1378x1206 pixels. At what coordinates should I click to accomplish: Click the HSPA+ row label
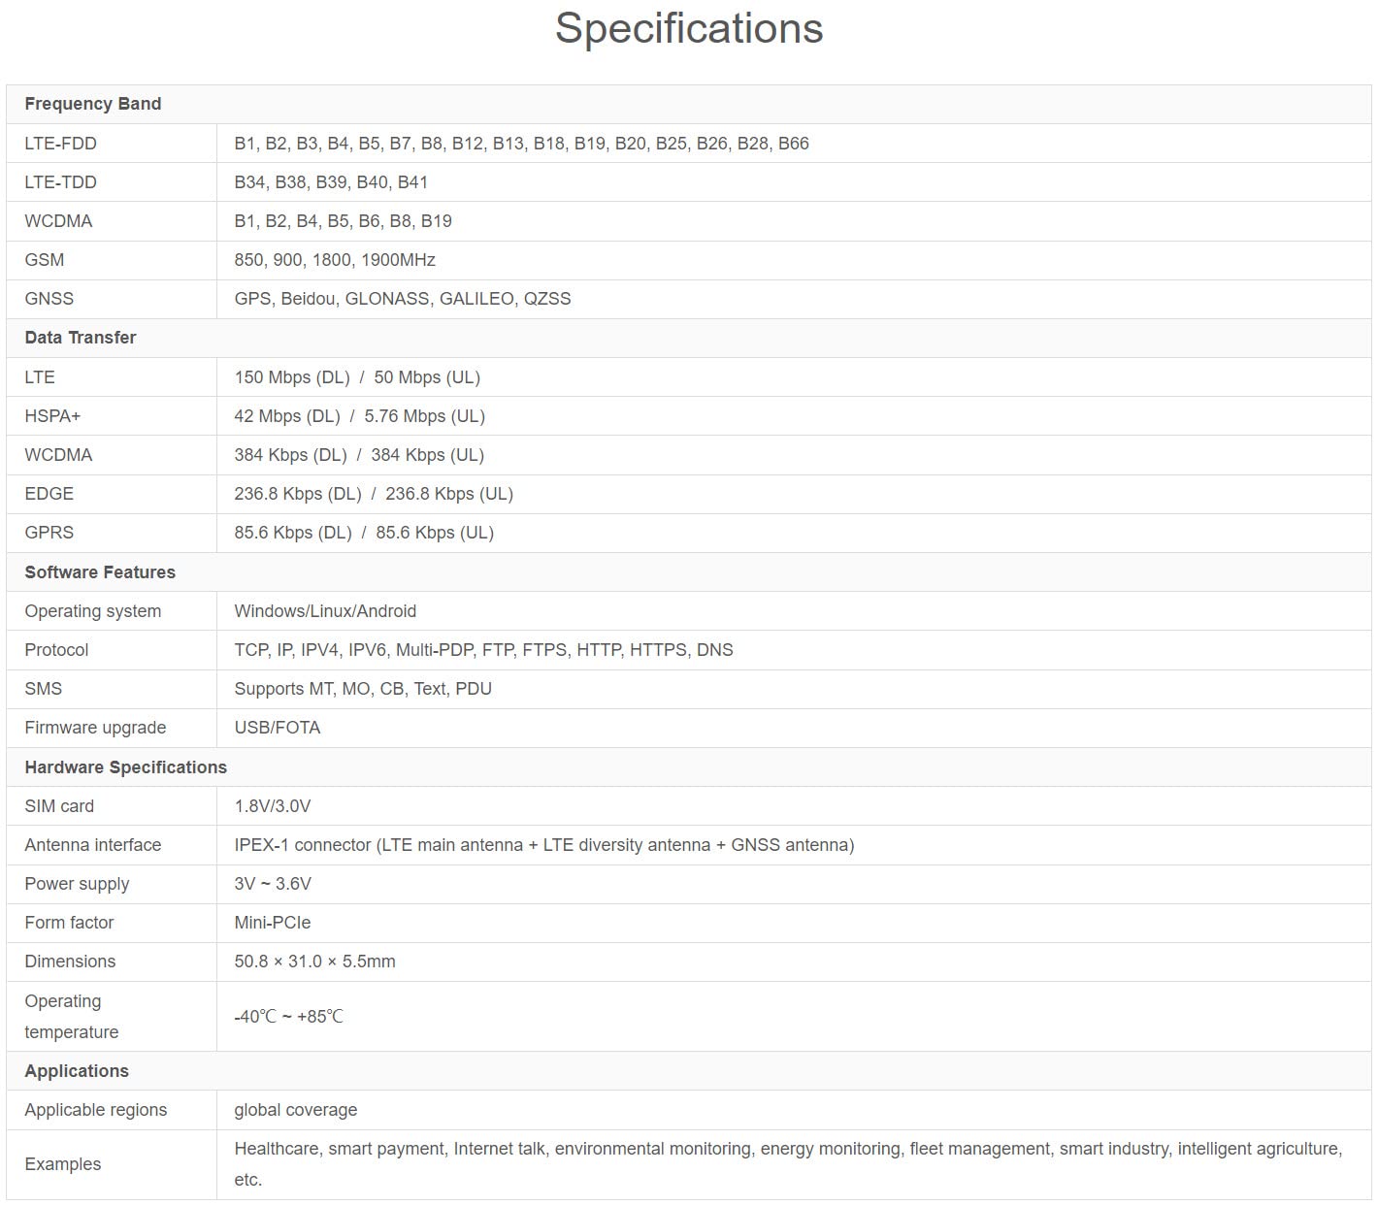tap(52, 416)
